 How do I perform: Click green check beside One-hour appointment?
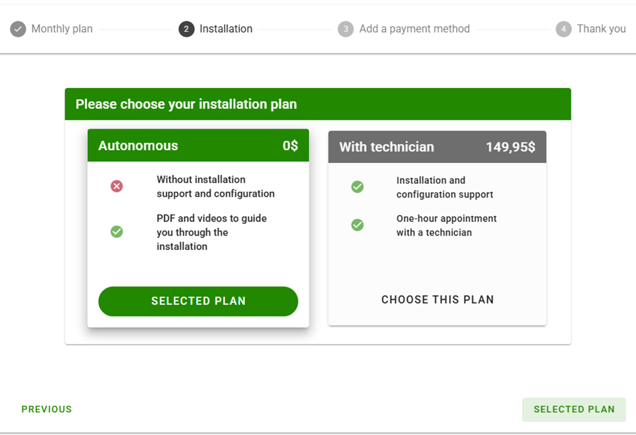coord(357,225)
